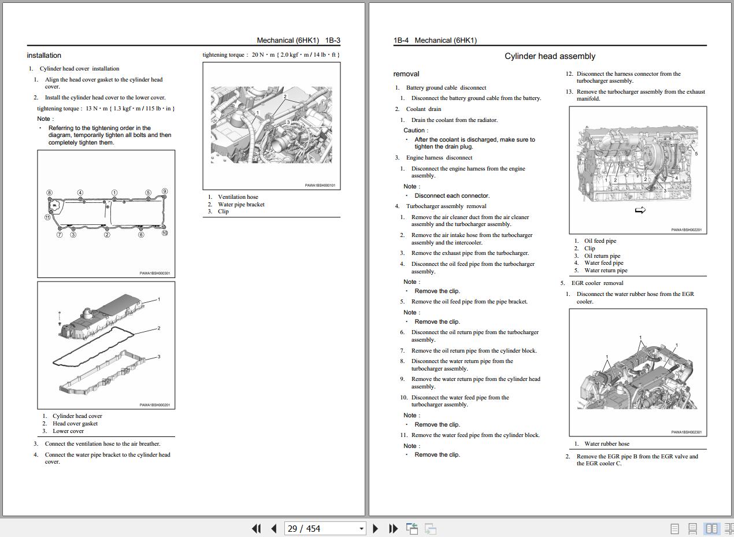Click 'Drain the coolant from the radiator' line
This screenshot has height=537, width=734.
pyautogui.click(x=454, y=120)
